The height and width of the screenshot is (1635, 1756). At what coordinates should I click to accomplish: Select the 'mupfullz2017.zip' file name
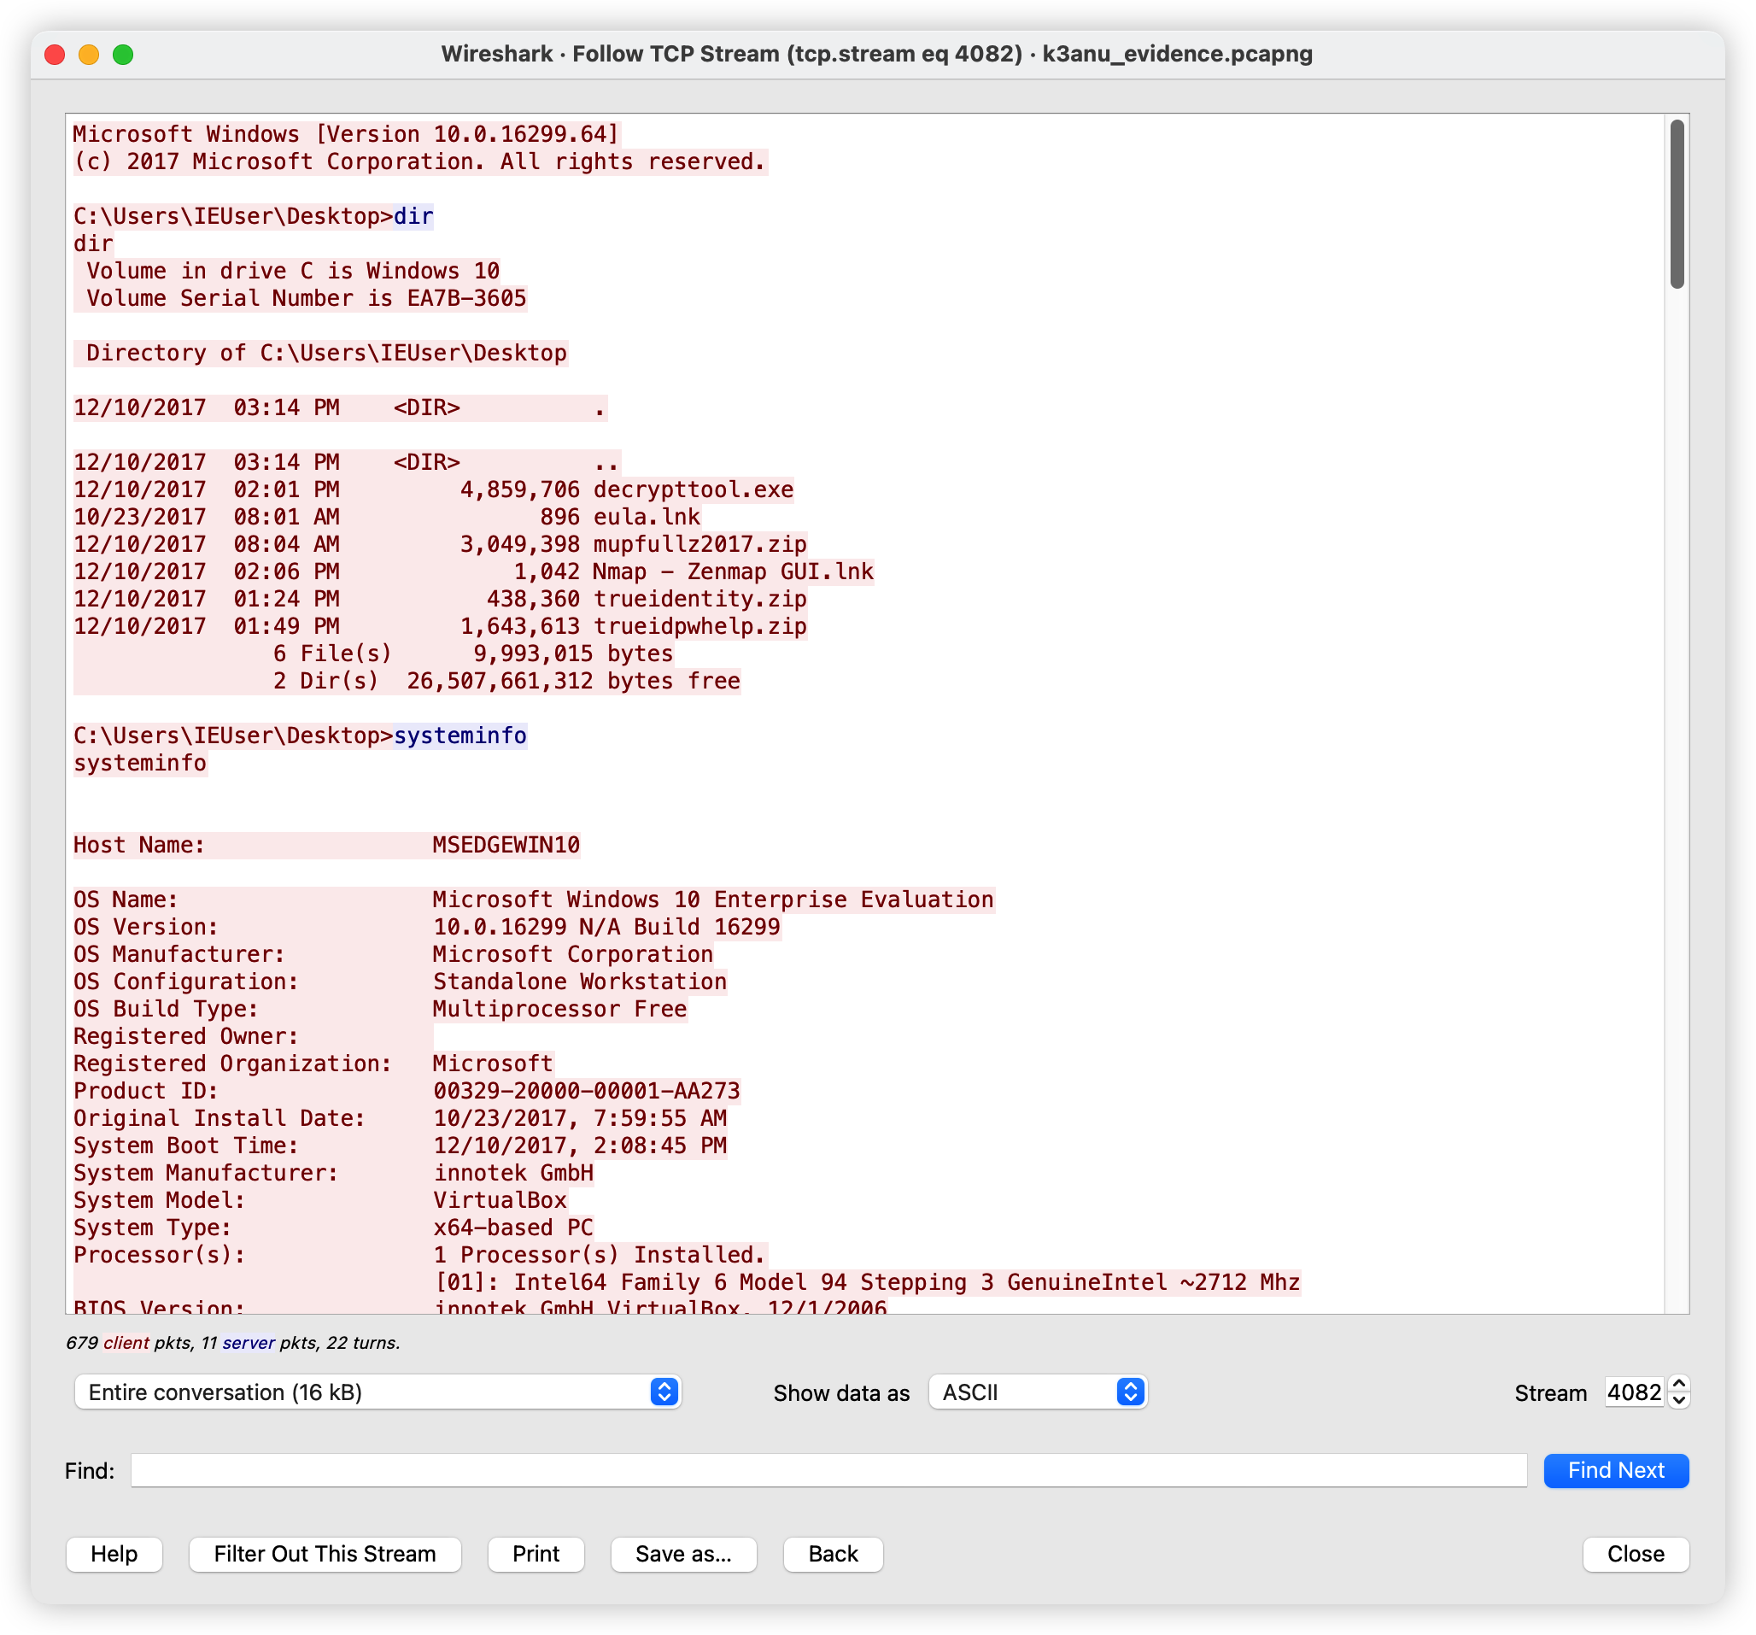699,544
